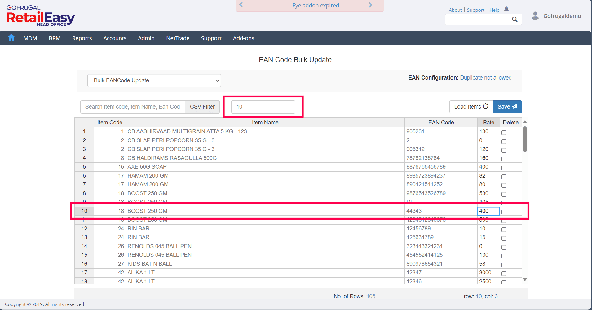Image resolution: width=592 pixels, height=310 pixels.
Task: Open the Help link
Action: point(495,10)
